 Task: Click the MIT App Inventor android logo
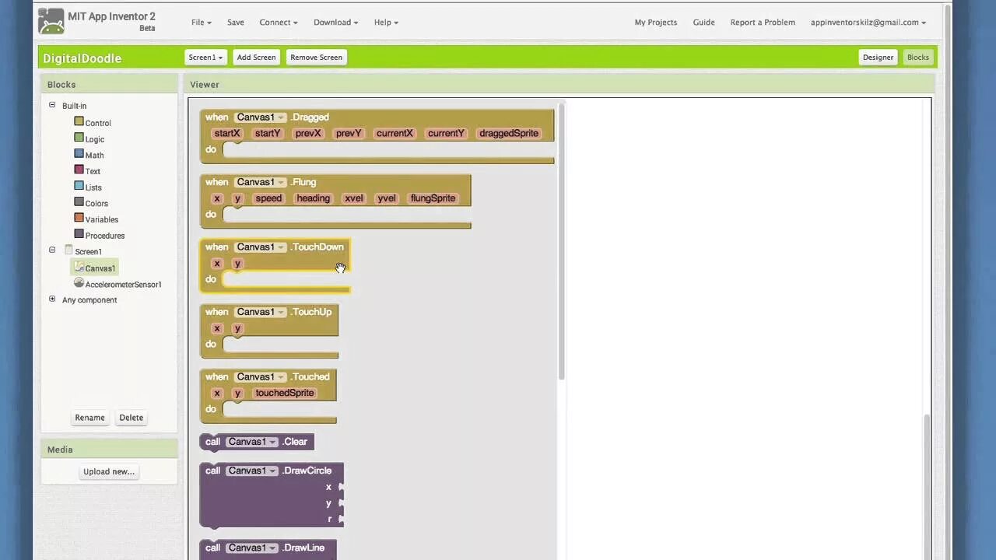click(x=51, y=21)
